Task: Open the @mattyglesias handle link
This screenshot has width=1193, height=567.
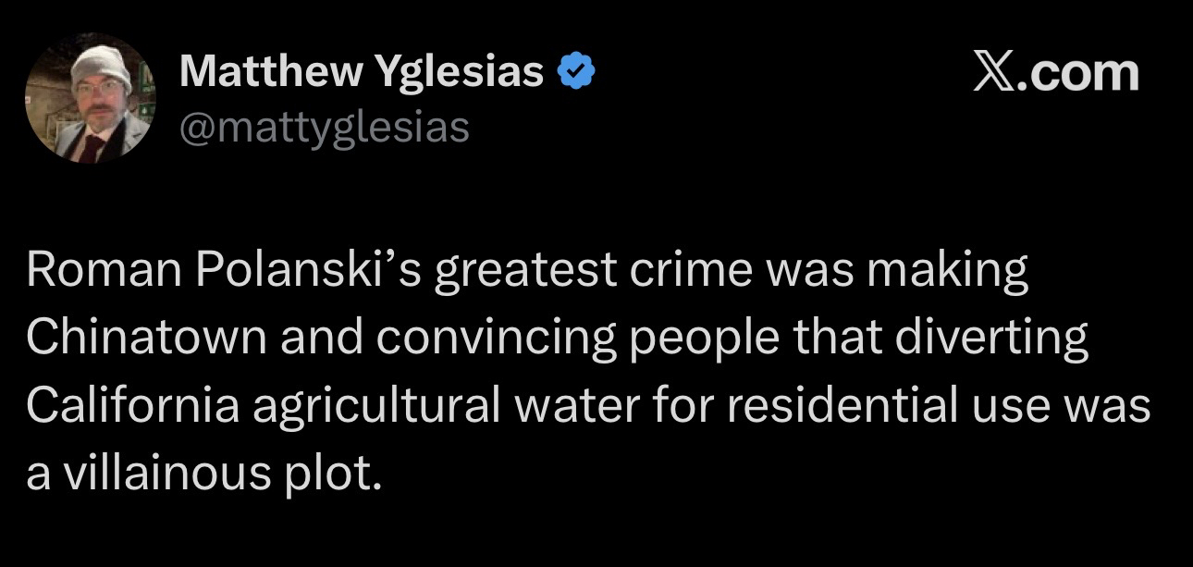Action: [x=324, y=127]
